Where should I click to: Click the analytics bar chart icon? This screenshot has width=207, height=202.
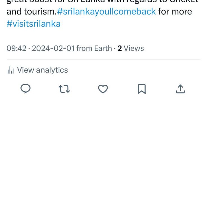10,70
